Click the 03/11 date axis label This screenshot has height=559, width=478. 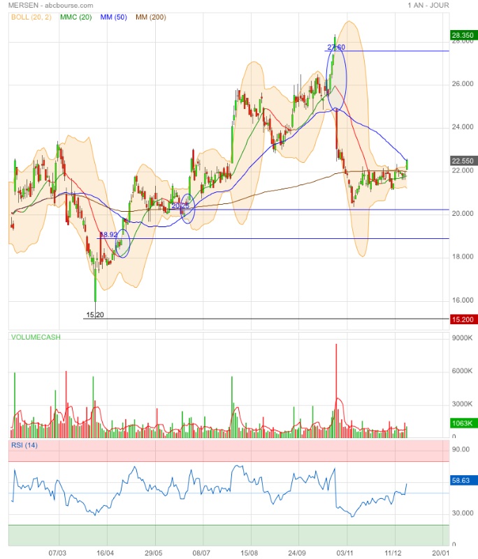point(345,553)
